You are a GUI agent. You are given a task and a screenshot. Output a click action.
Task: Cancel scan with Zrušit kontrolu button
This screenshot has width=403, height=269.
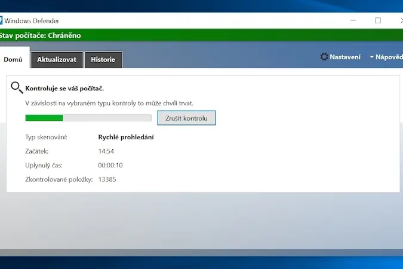(186, 118)
